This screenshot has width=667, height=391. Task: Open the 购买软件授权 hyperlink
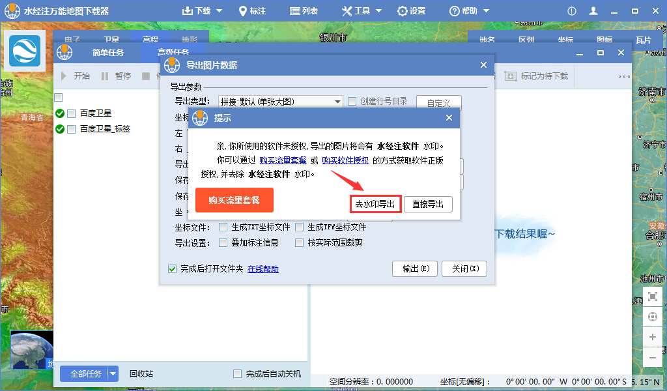pos(345,160)
